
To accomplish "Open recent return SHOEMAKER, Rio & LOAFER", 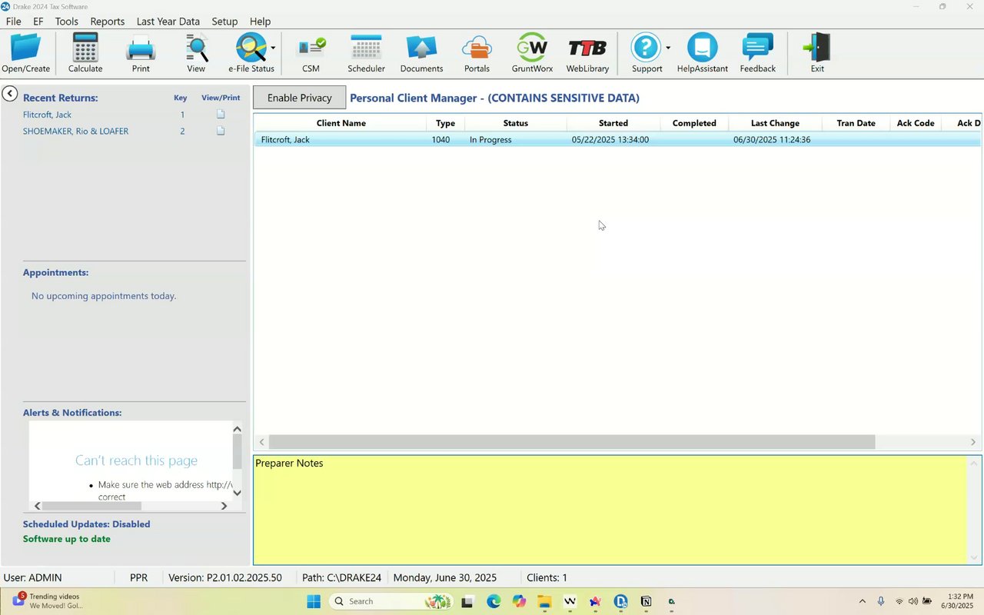I will [75, 131].
